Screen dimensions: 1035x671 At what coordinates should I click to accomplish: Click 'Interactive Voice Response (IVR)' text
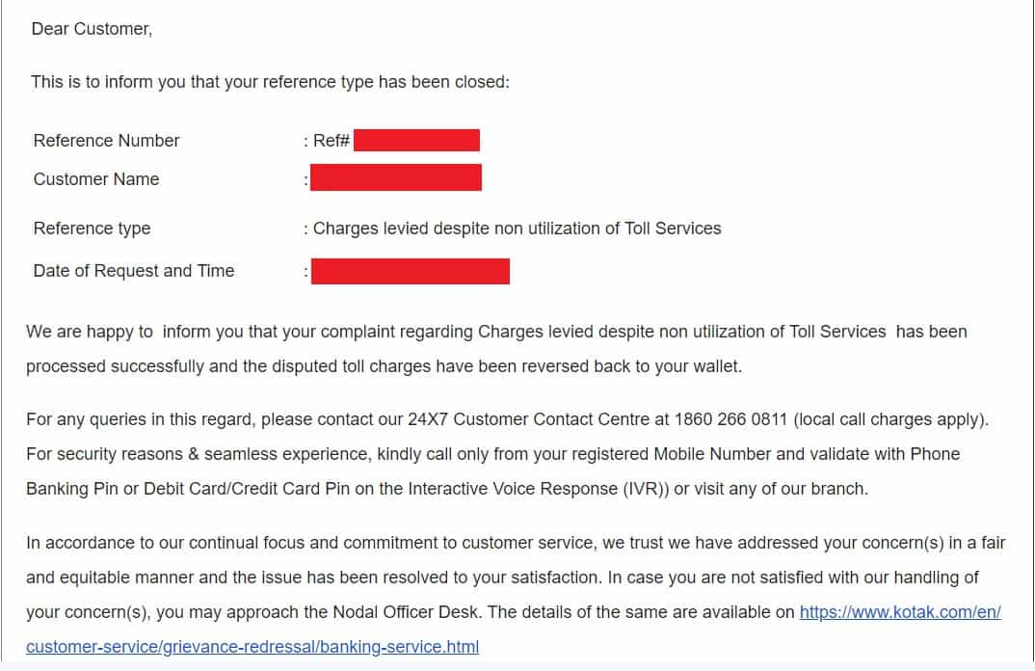[x=535, y=489]
